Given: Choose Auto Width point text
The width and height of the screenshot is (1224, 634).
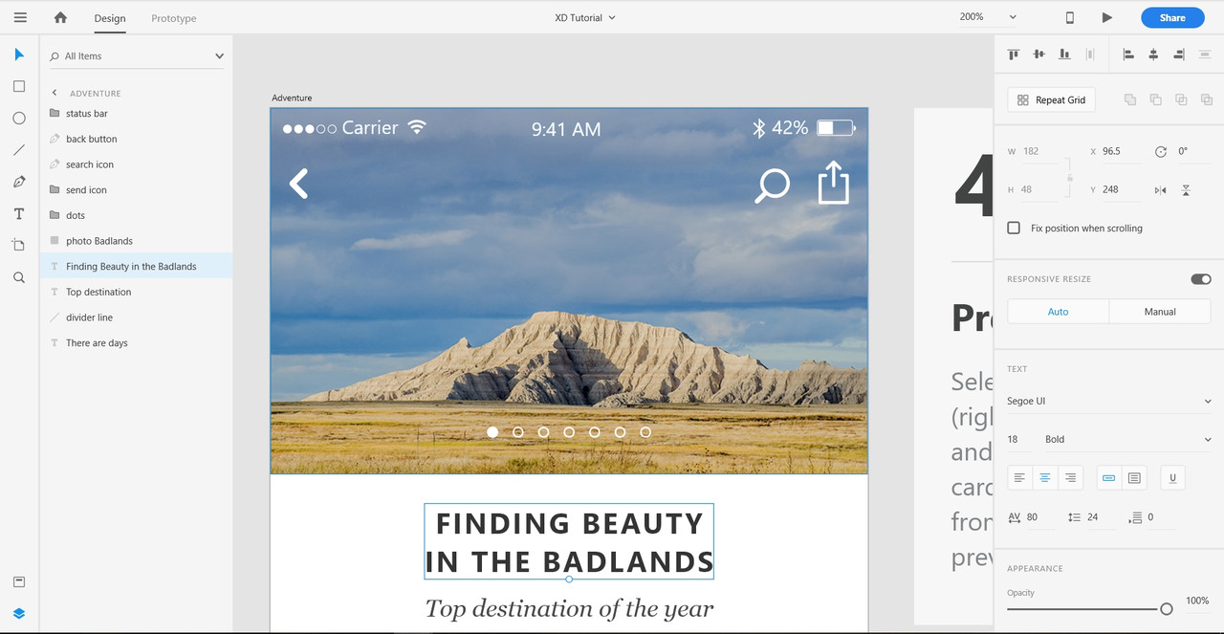Looking at the screenshot, I should pos(1109,477).
